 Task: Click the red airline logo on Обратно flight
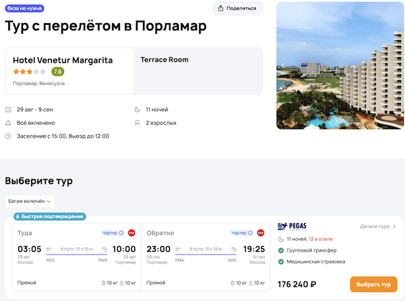[260, 233]
